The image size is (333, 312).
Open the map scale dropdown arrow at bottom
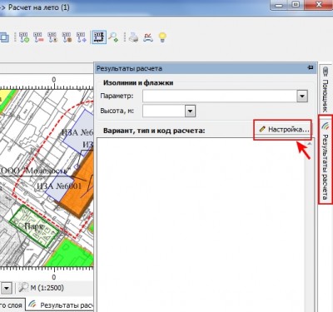point(7,288)
